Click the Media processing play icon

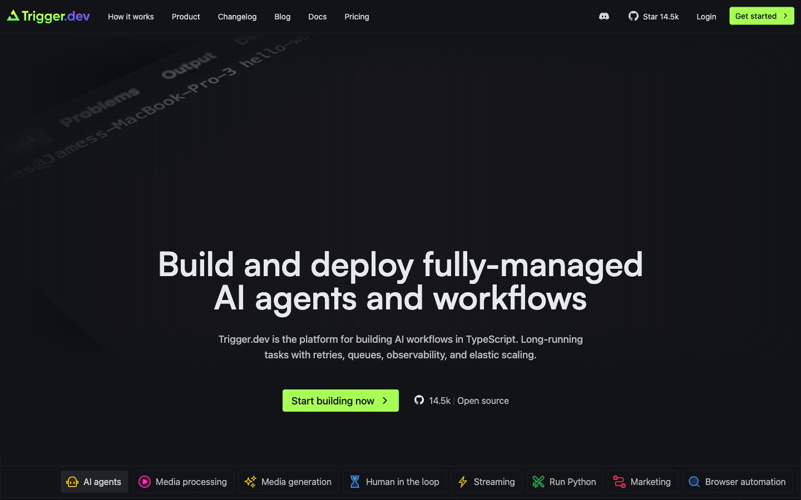[x=145, y=482]
